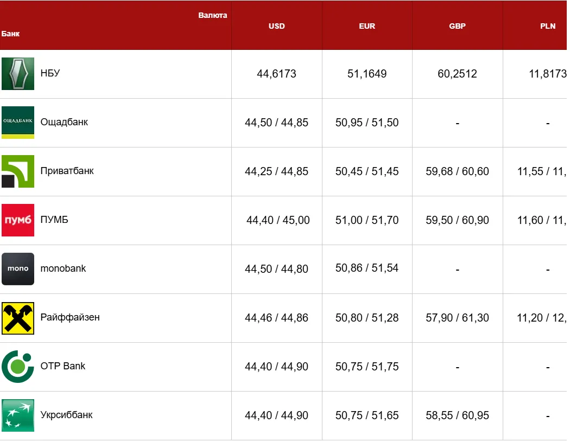Screen dimensions: 570x442
Task: Select the Приватбанк green logo
Action: tap(18, 171)
